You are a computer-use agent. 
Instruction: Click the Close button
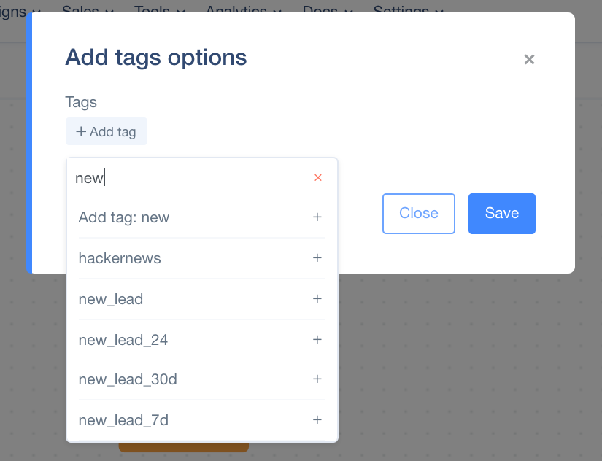tap(419, 214)
